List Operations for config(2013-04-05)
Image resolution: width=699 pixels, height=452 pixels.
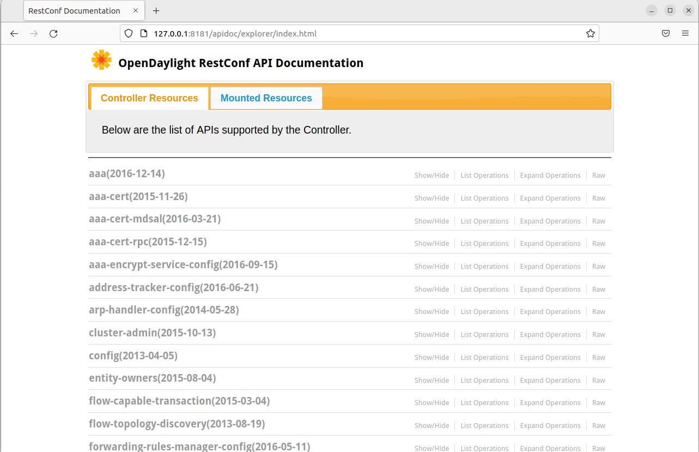point(485,358)
